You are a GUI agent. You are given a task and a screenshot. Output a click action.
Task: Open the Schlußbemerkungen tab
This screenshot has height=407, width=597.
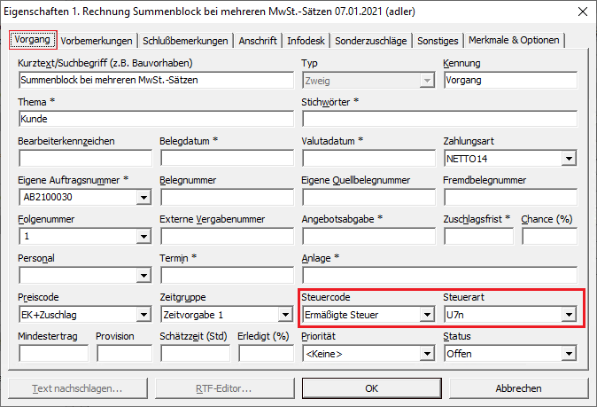point(186,41)
